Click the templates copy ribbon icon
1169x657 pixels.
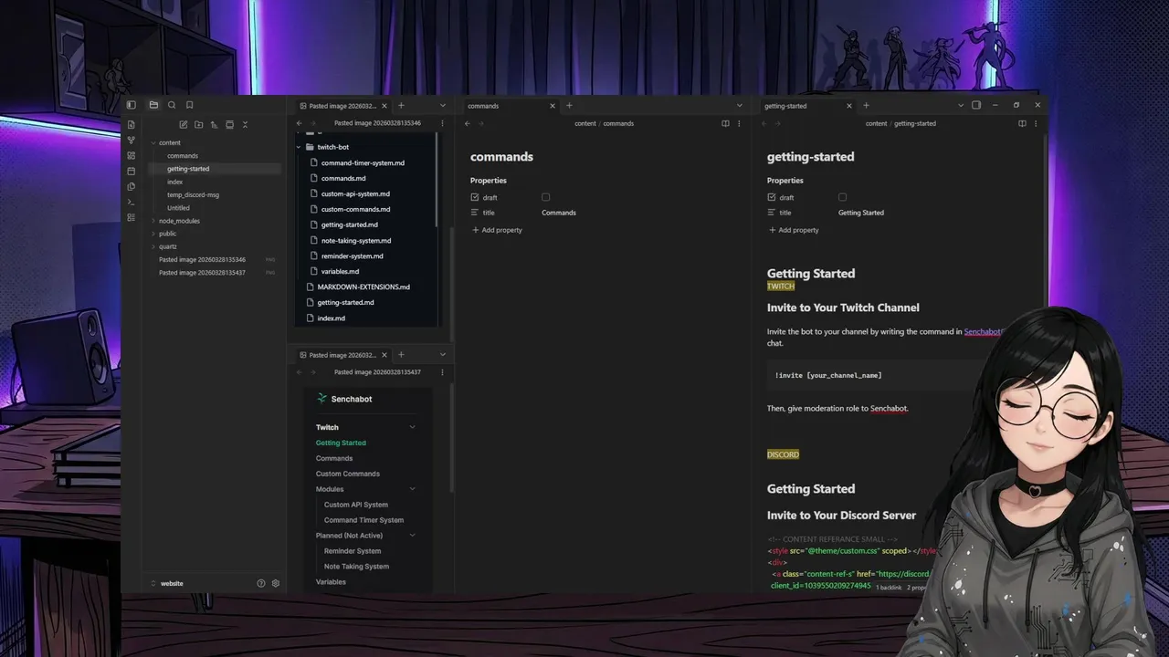click(132, 186)
